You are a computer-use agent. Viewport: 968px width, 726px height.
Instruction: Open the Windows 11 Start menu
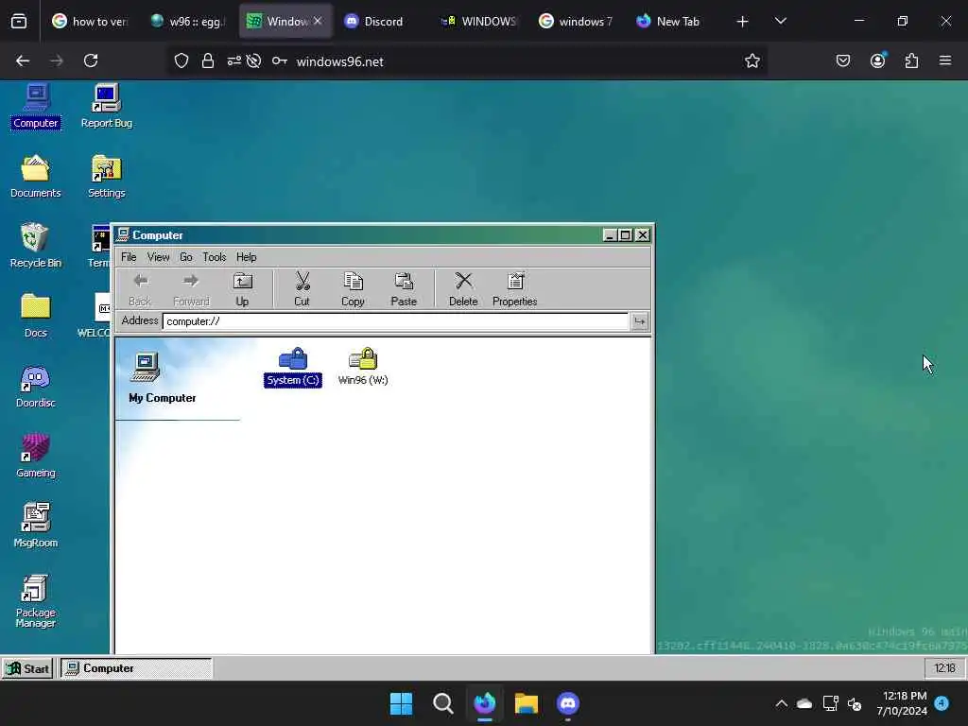[x=401, y=703]
